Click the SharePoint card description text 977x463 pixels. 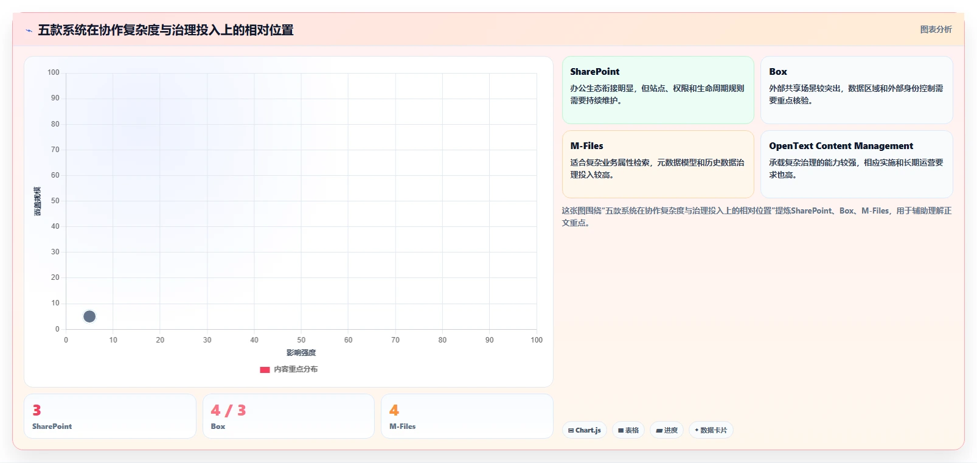657,94
